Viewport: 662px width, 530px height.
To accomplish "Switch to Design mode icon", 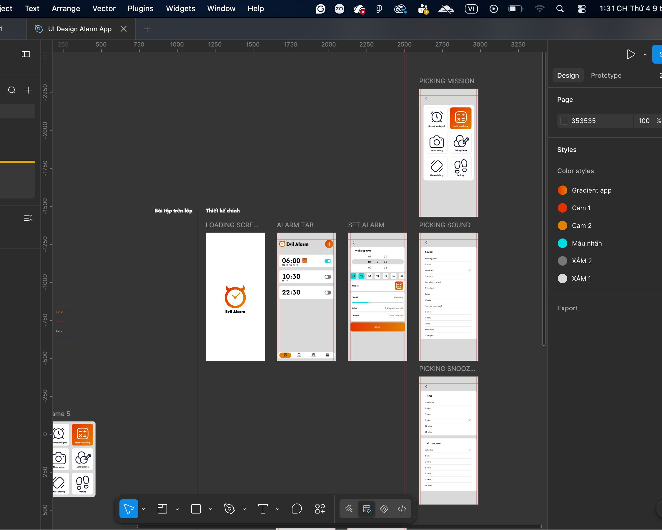I will tap(367, 509).
